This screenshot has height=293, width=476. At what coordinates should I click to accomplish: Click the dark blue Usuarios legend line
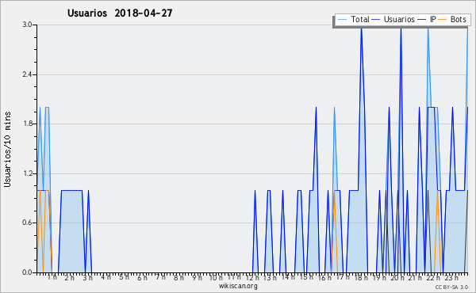[376, 20]
